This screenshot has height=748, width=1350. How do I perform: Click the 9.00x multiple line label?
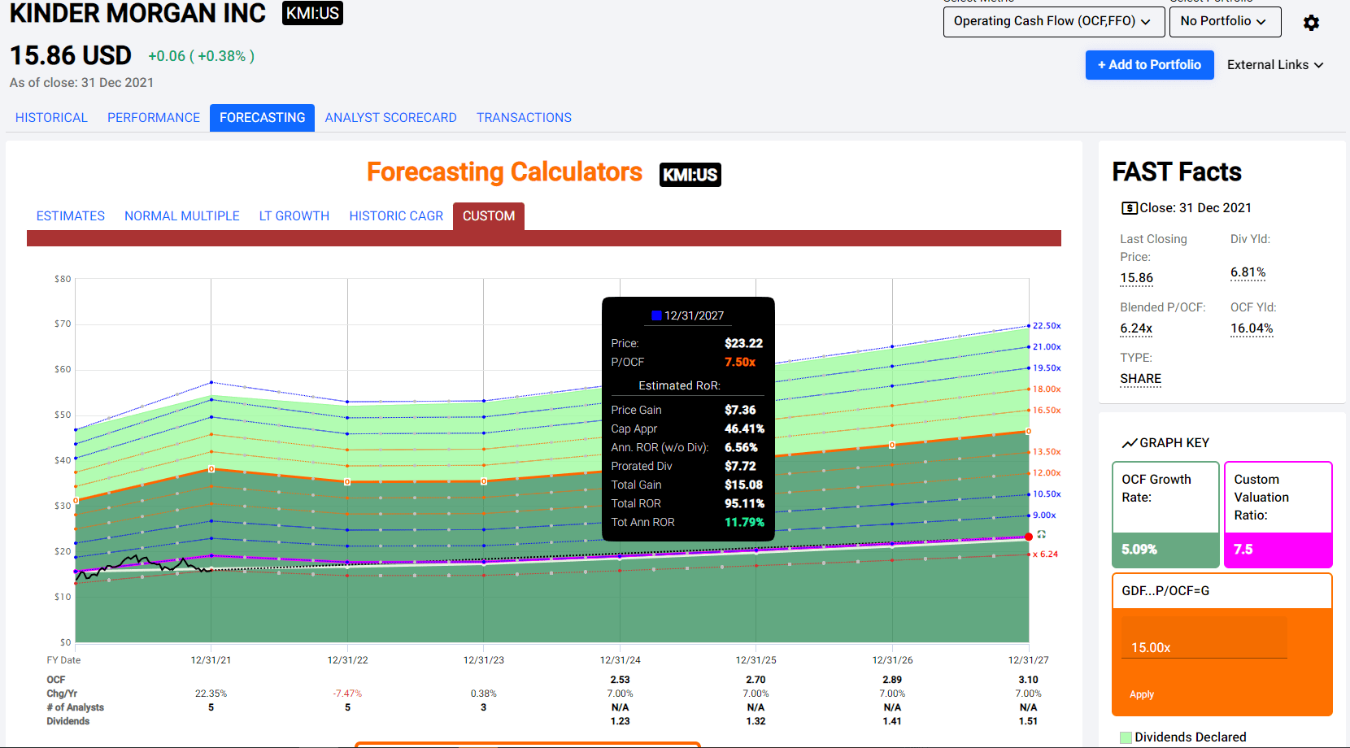pos(1044,515)
